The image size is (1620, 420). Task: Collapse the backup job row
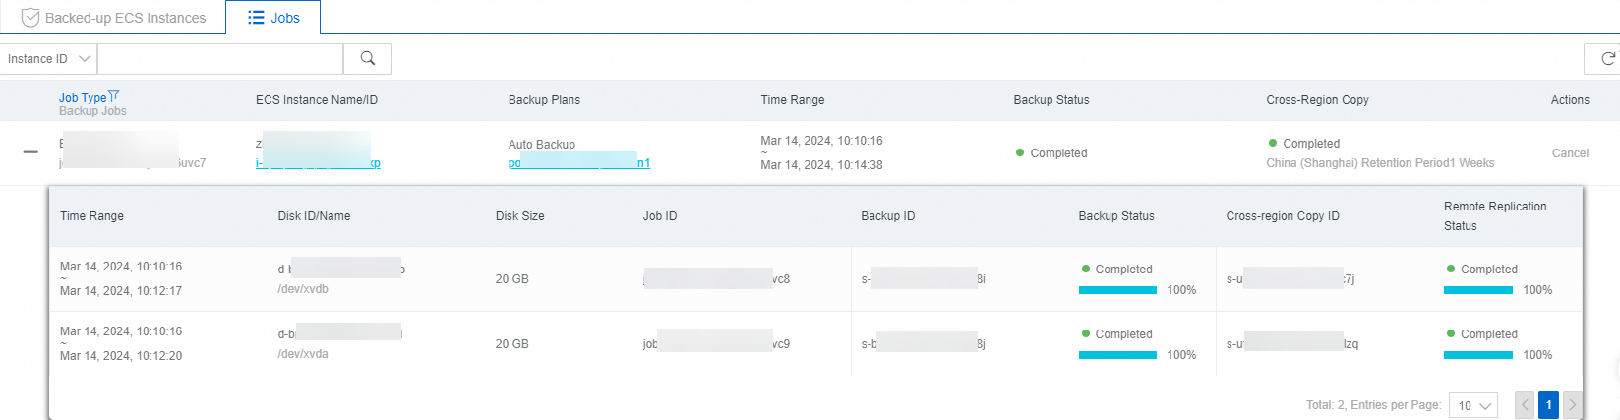click(30, 152)
